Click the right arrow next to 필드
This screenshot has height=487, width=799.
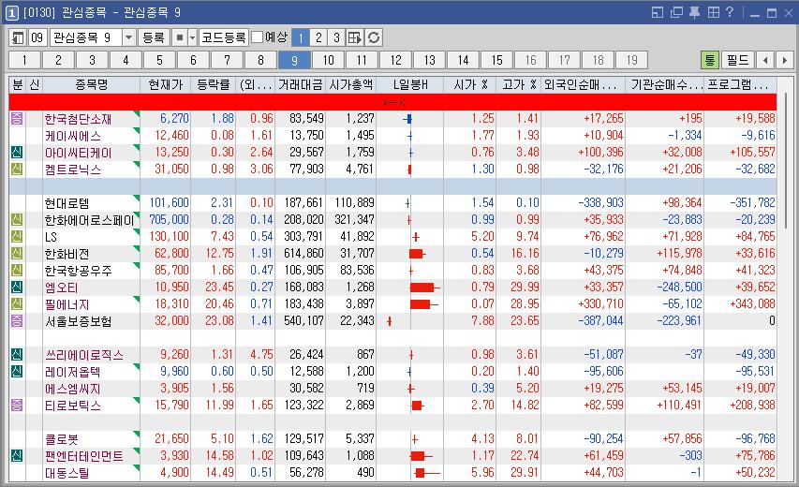(x=784, y=60)
